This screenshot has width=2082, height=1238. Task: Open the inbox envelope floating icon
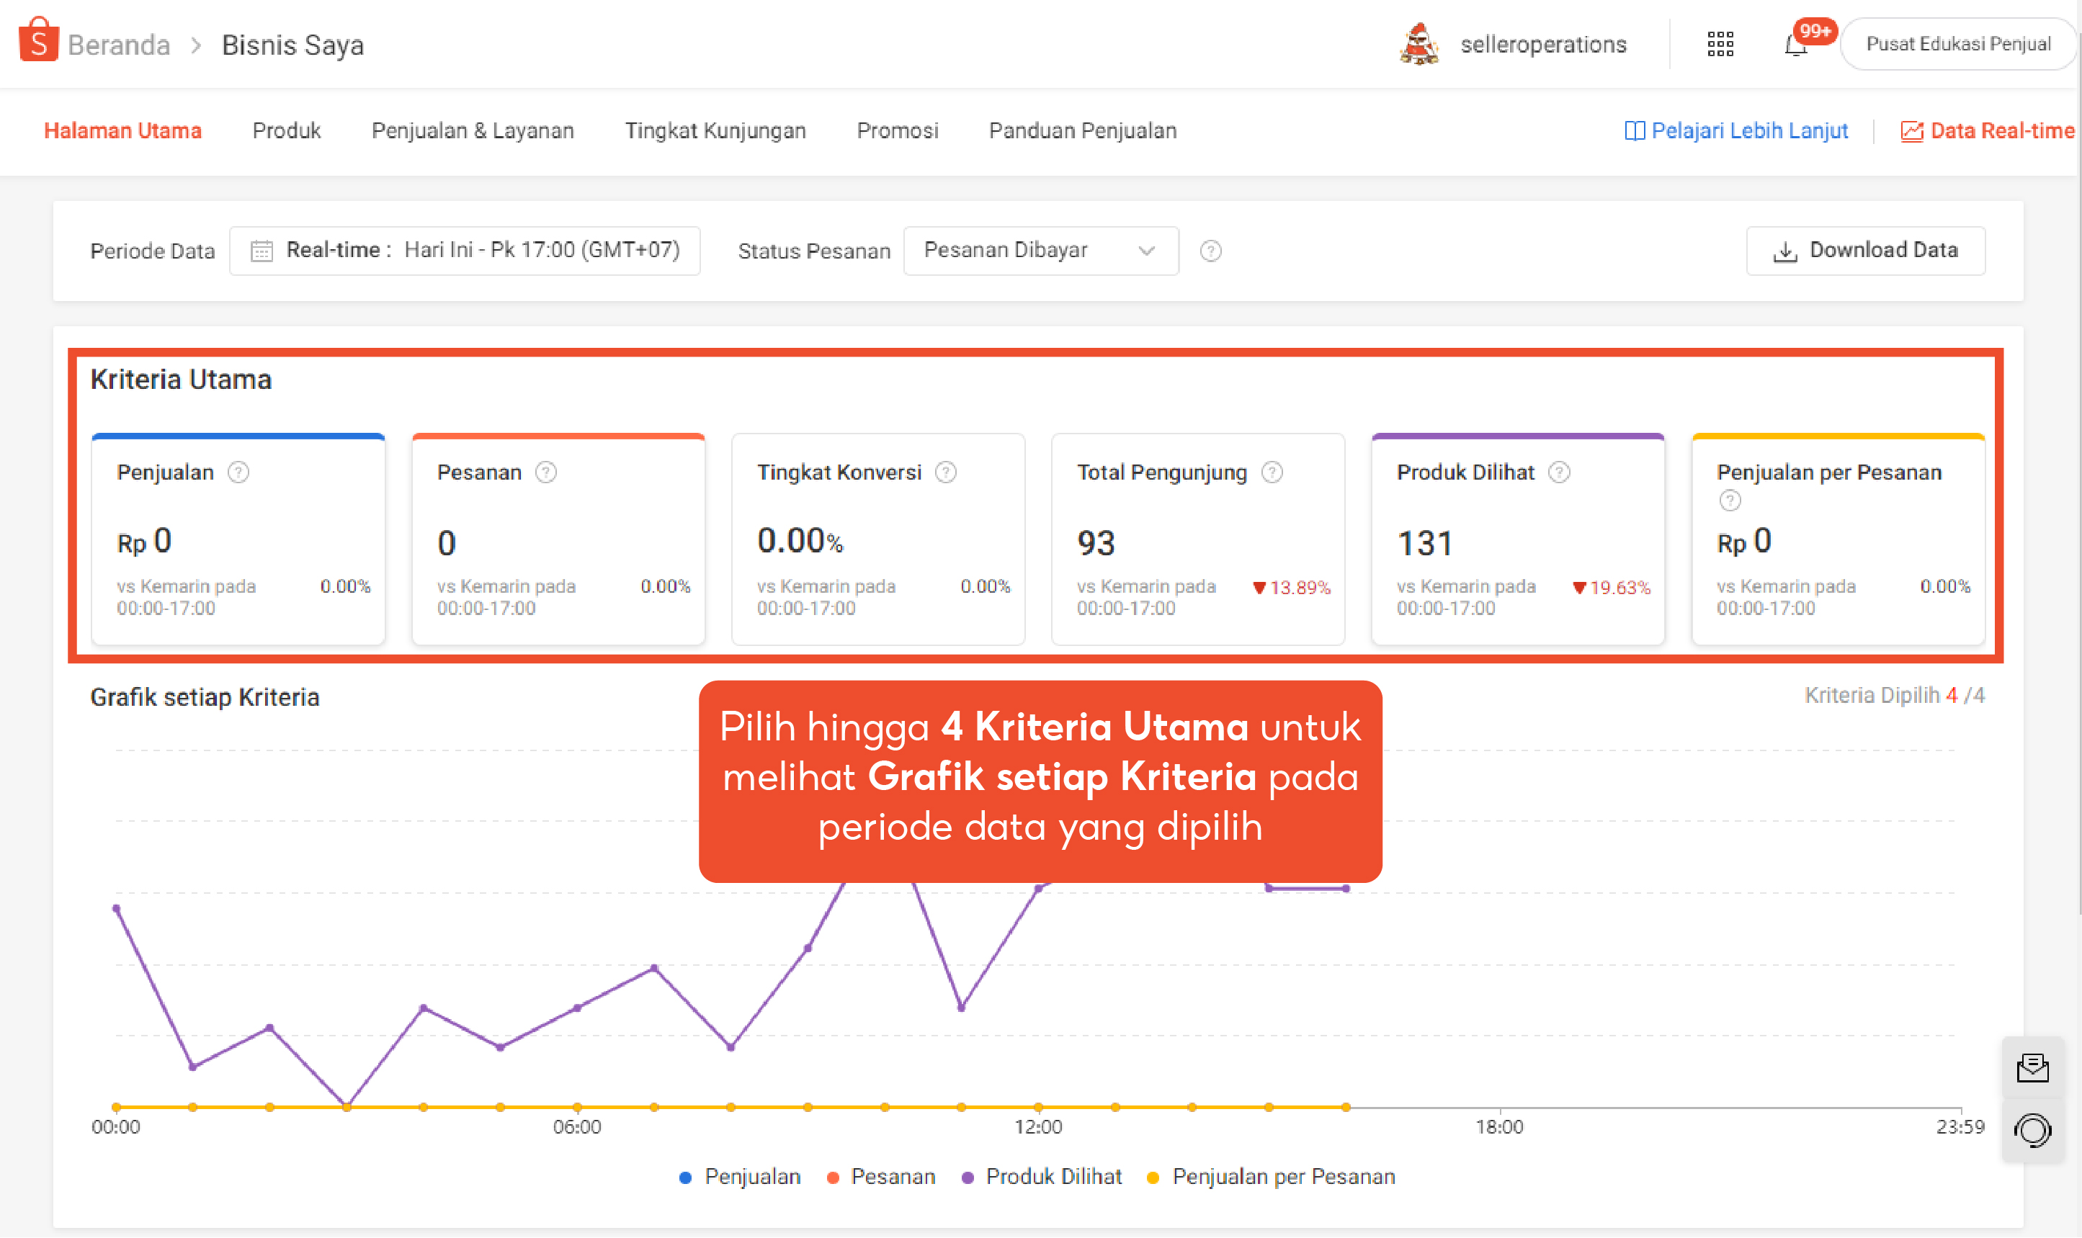click(2033, 1067)
